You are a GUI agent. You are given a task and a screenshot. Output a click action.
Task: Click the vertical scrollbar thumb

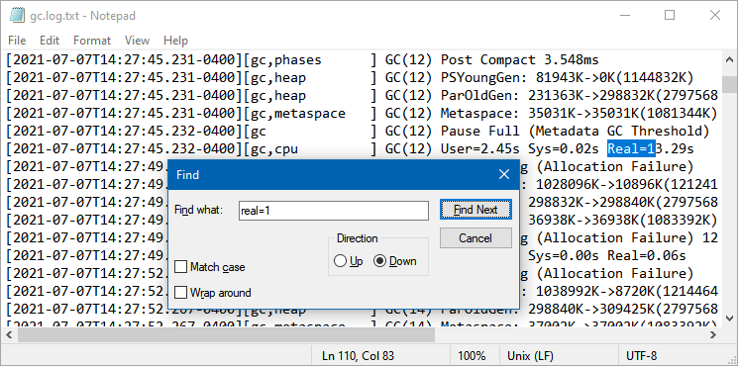click(x=729, y=84)
